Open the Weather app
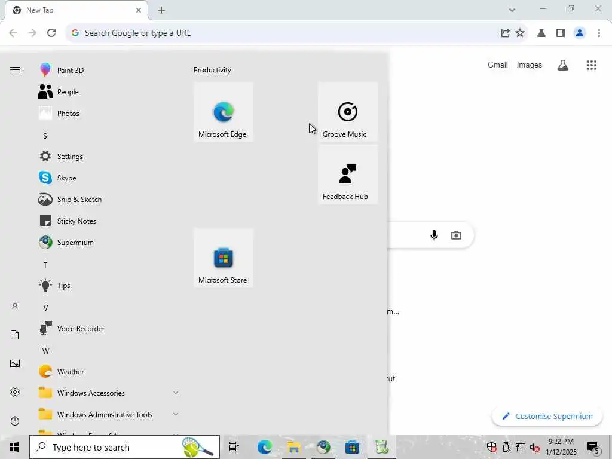612x459 pixels. (x=109, y=372)
